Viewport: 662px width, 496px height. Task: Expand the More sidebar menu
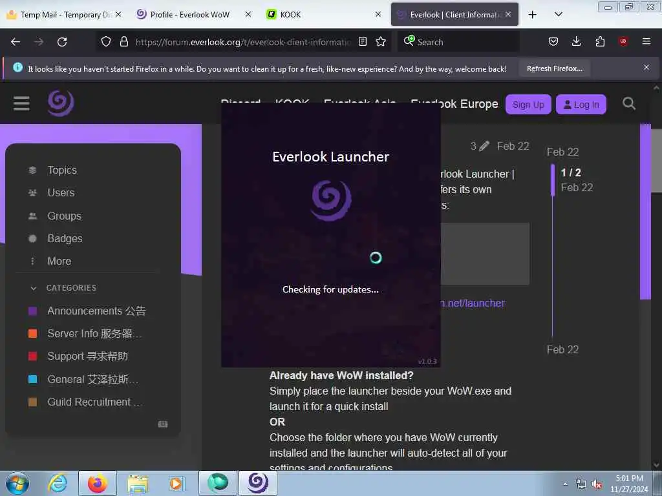coord(59,262)
